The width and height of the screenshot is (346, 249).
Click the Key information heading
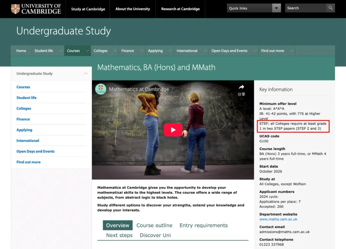pyautogui.click(x=276, y=89)
